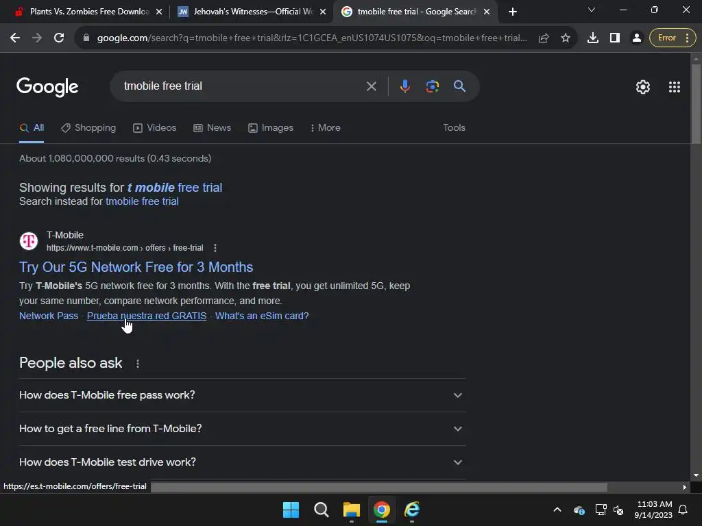Open the Google apps grid
The image size is (702, 526).
[x=675, y=87]
